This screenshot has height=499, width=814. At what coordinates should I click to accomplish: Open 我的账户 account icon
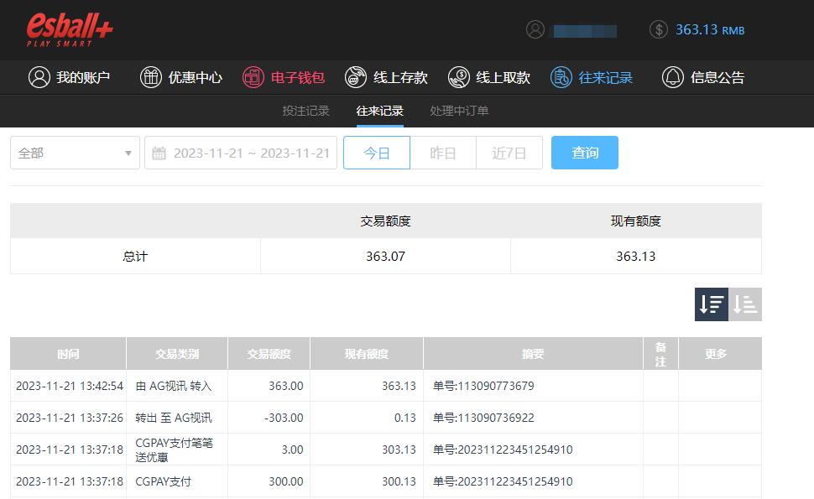coord(39,77)
